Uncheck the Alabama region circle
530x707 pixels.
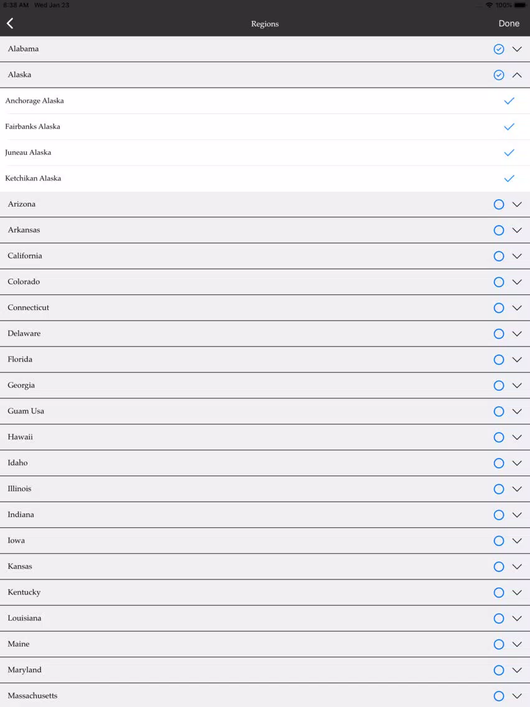[x=498, y=49]
